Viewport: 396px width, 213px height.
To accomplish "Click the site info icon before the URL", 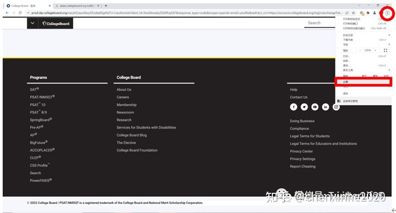I will pyautogui.click(x=28, y=13).
